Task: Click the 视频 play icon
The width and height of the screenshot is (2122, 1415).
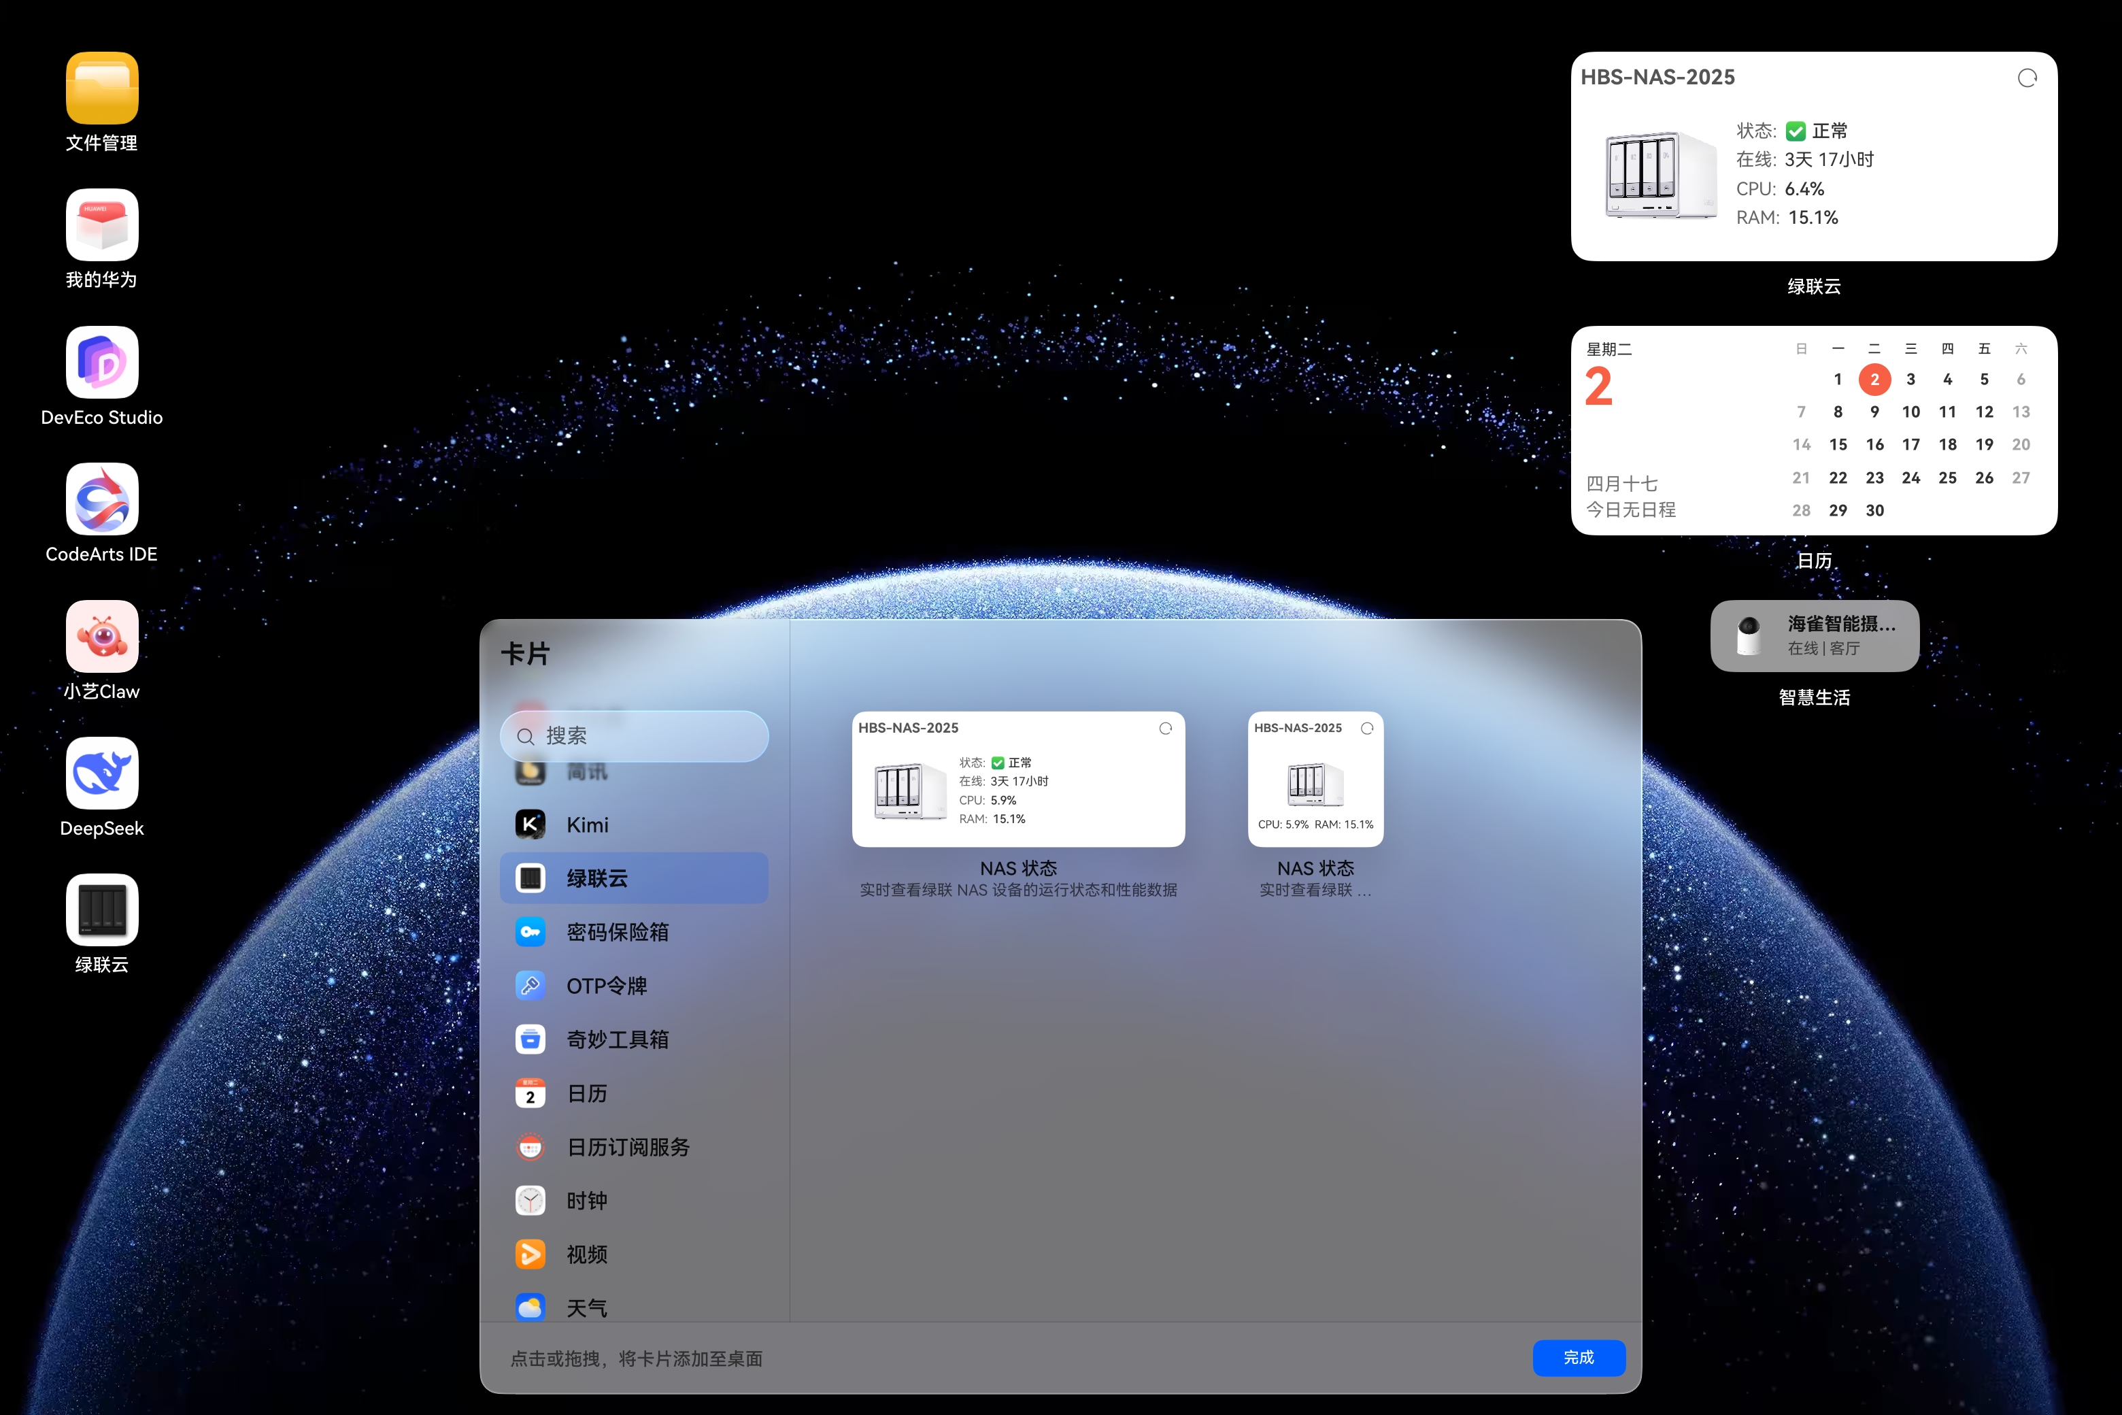Action: 530,1254
